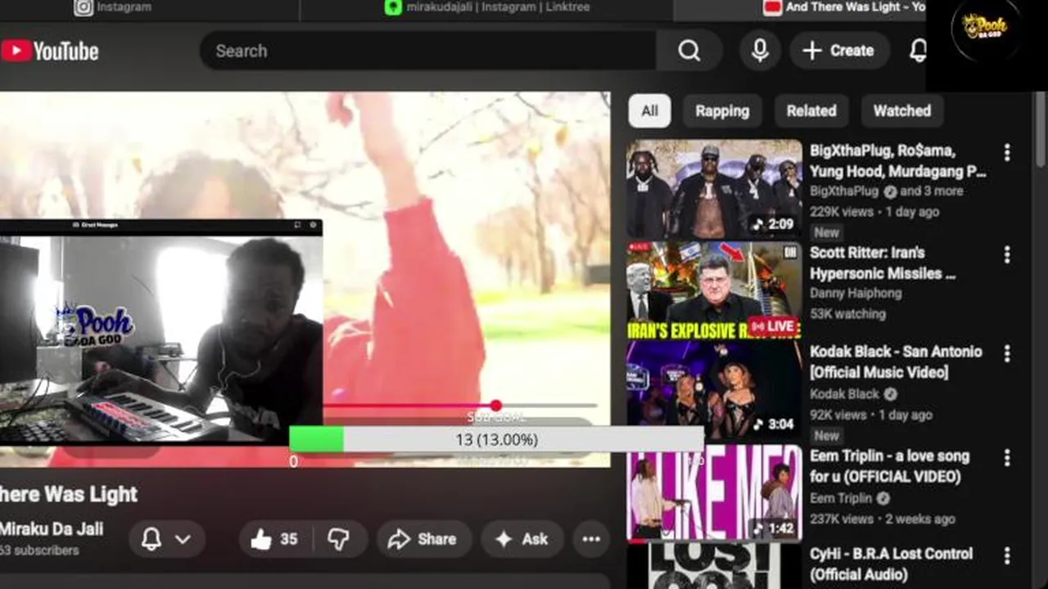
Task: Open Miraku Da Jali channel link
Action: coord(52,529)
